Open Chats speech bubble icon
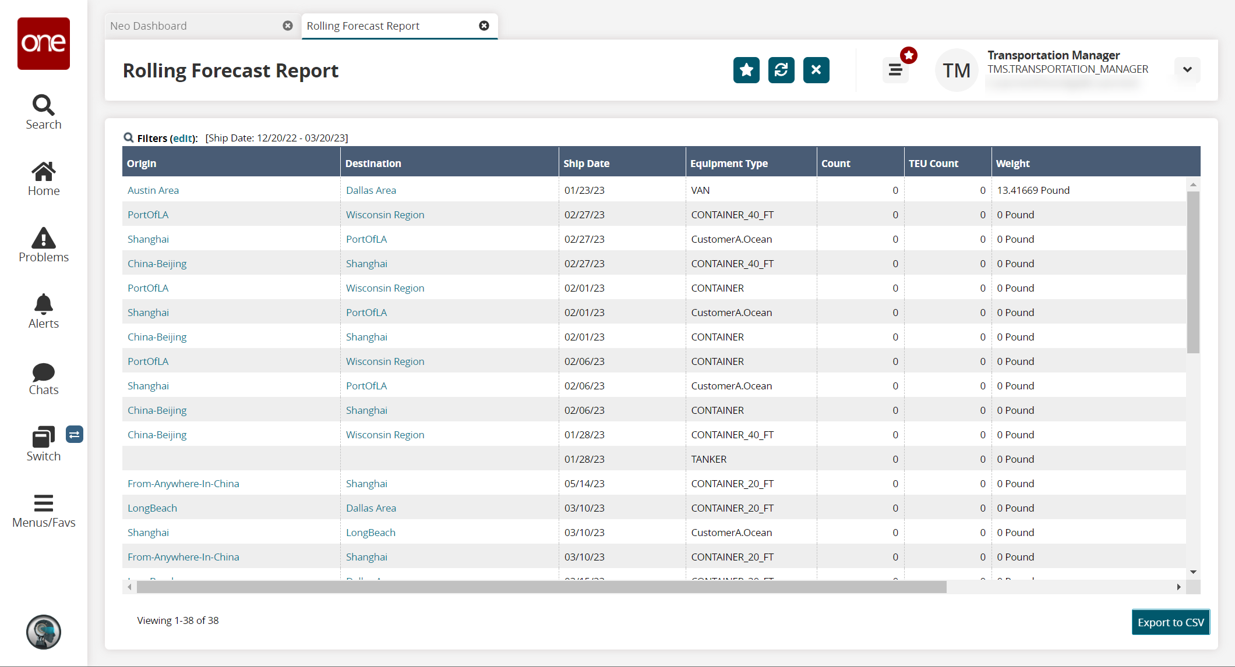The width and height of the screenshot is (1235, 667). click(x=44, y=372)
